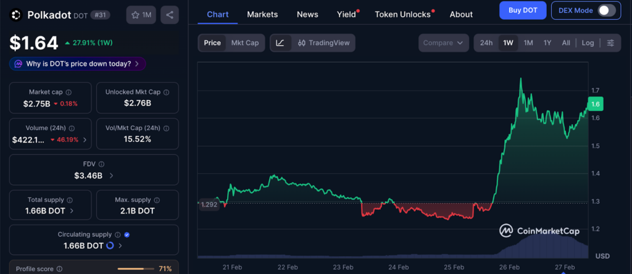632x274 pixels.
Task: Click FDV info icon
Action: coord(101,164)
